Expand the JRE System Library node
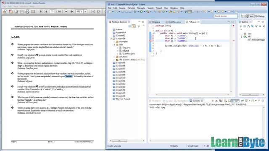The height and width of the screenshot is (151, 269). [x=114, y=60]
